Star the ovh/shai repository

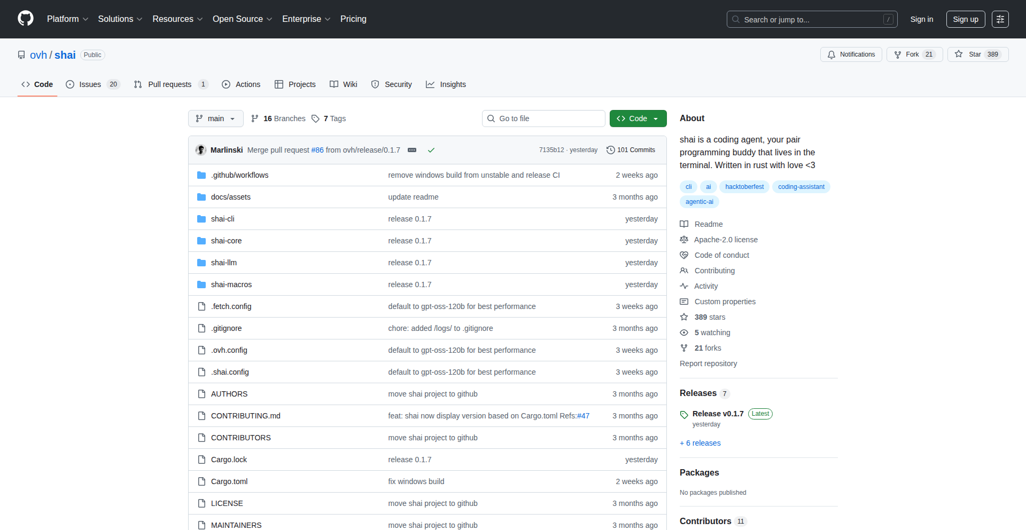(978, 54)
